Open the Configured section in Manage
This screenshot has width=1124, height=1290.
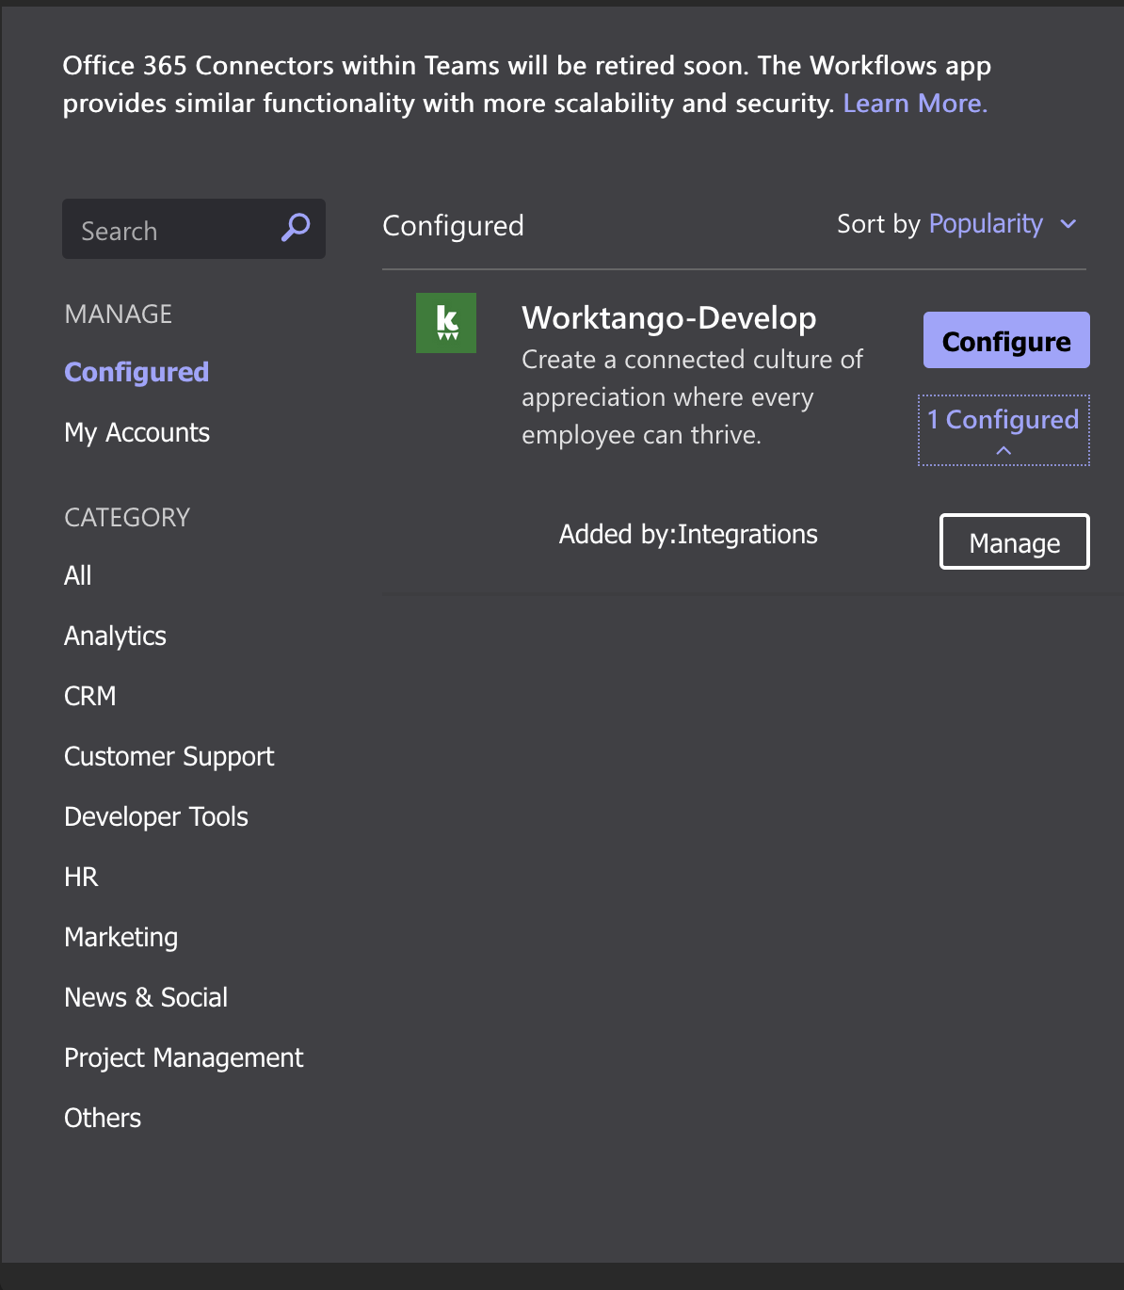(x=136, y=372)
